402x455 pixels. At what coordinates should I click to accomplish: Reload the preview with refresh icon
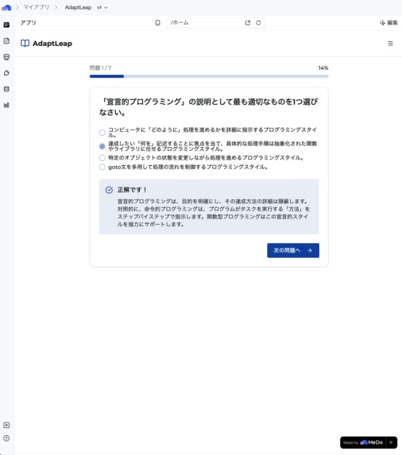[x=258, y=23]
